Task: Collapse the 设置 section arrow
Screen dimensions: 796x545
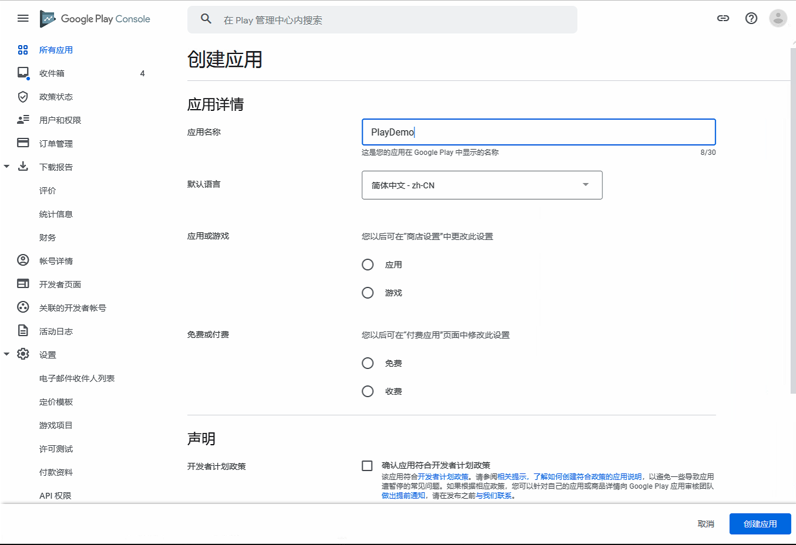Action: tap(6, 354)
